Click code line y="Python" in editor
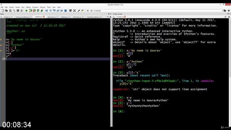The width and height of the screenshot is (231, 130). click(15, 45)
